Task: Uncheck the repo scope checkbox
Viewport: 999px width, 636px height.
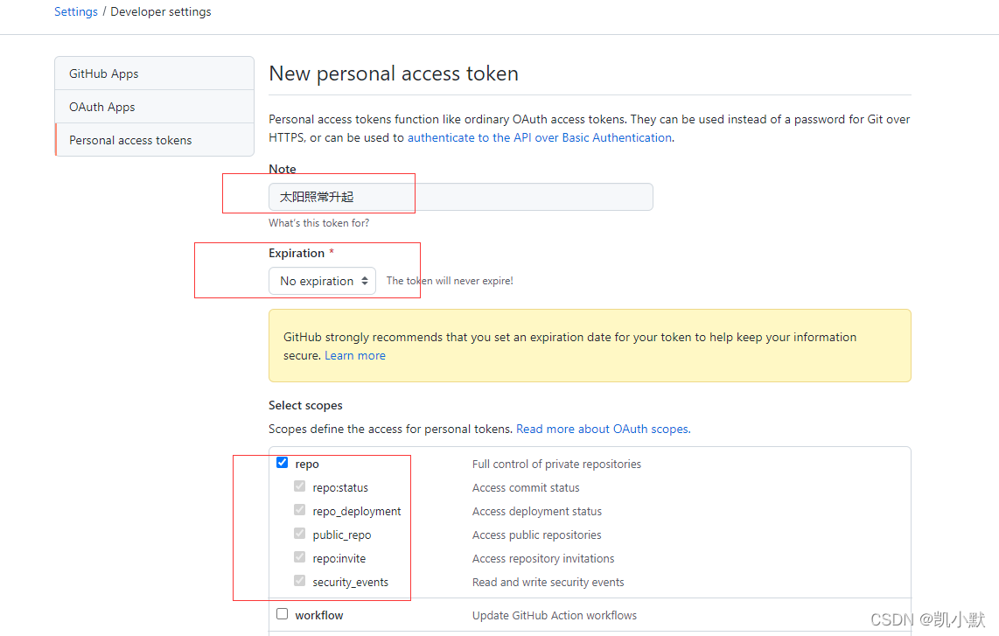Action: click(x=282, y=463)
